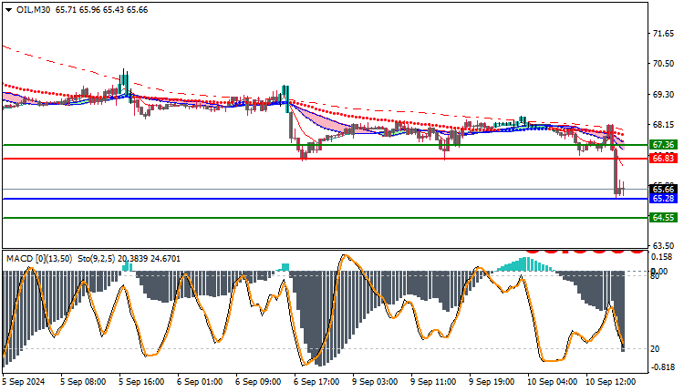This screenshot has height=392, width=684.
Task: Select the 67.36 green price level label
Action: [x=664, y=145]
